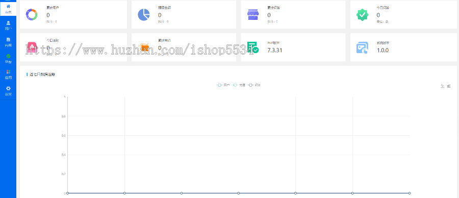459x198 pixels.
Task: Click the 近七日数据走势 chart heading
Action: tap(42, 75)
